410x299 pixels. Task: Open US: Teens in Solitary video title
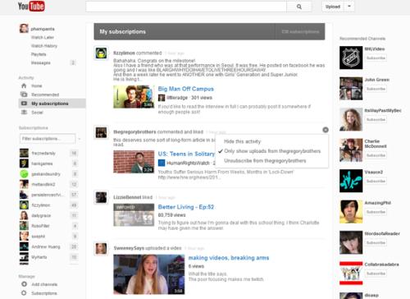coord(186,154)
